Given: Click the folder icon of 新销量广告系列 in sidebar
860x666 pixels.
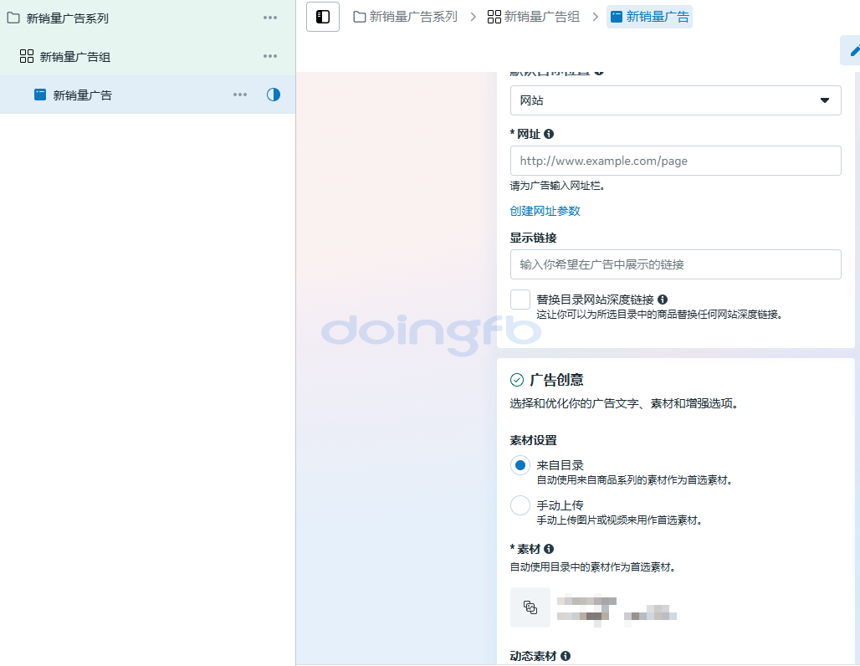Looking at the screenshot, I should (x=13, y=18).
